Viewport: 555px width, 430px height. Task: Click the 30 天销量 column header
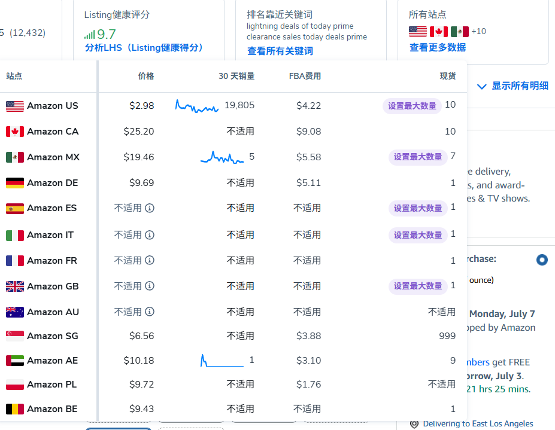236,76
